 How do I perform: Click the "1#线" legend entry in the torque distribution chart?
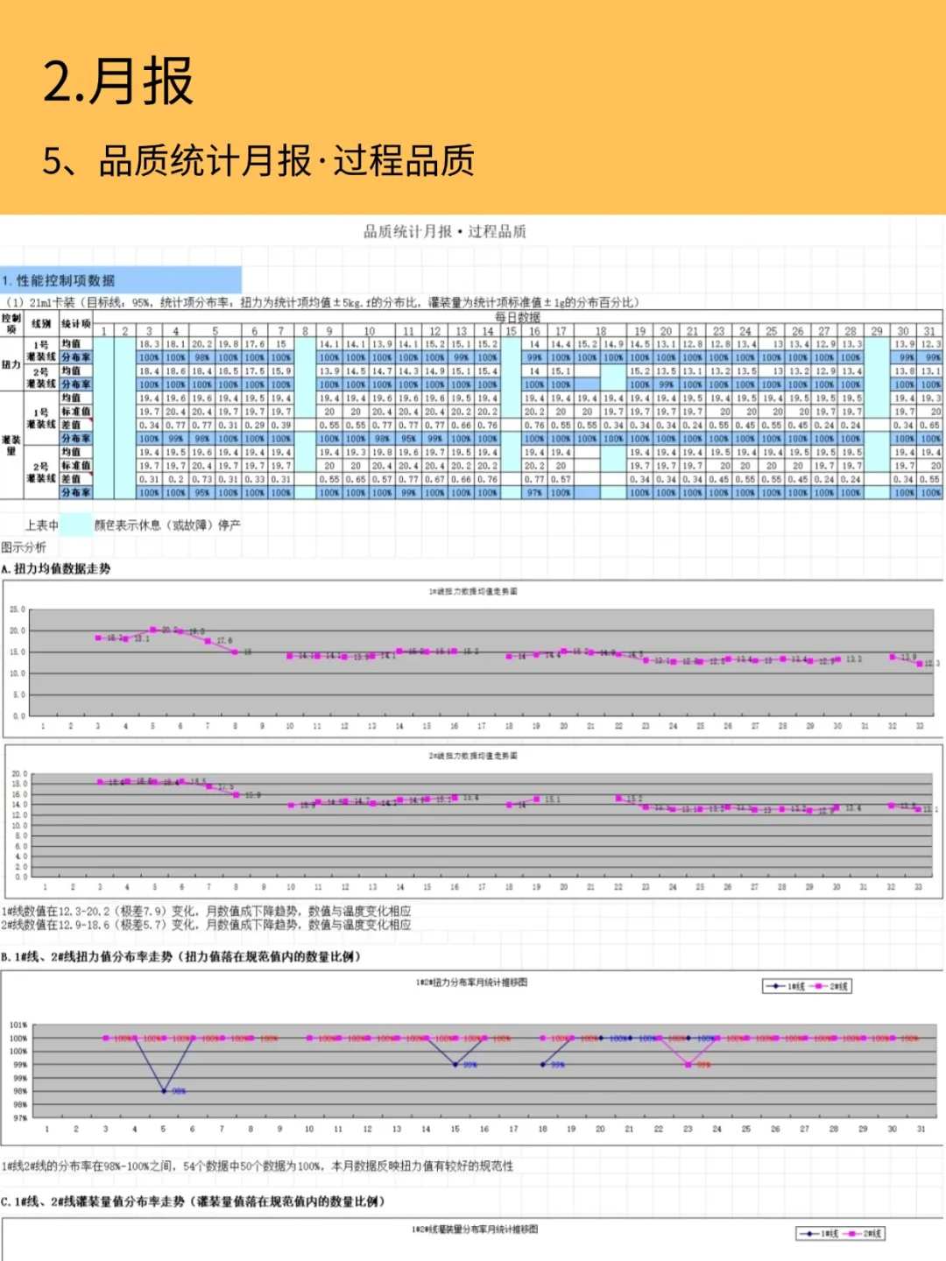click(786, 986)
